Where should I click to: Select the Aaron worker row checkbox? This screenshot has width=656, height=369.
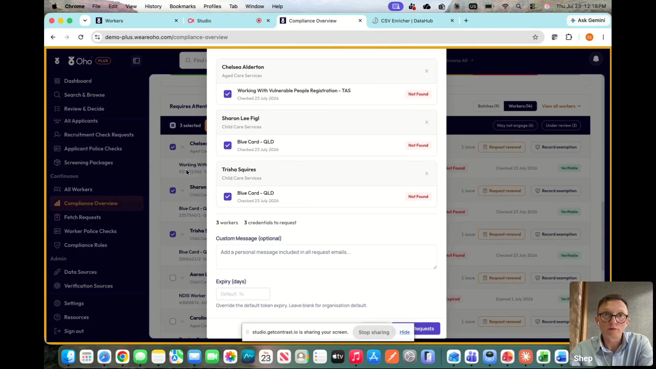(x=173, y=278)
